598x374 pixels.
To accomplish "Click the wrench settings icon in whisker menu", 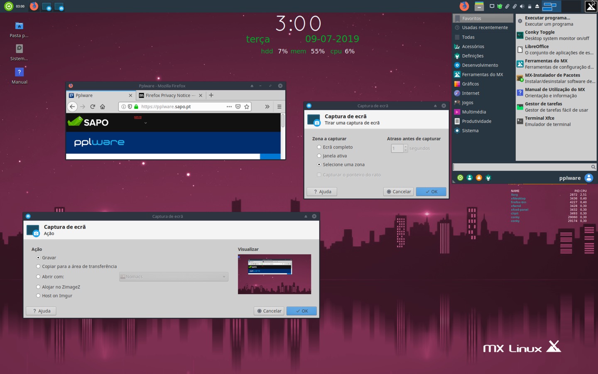I will pyautogui.click(x=488, y=177).
